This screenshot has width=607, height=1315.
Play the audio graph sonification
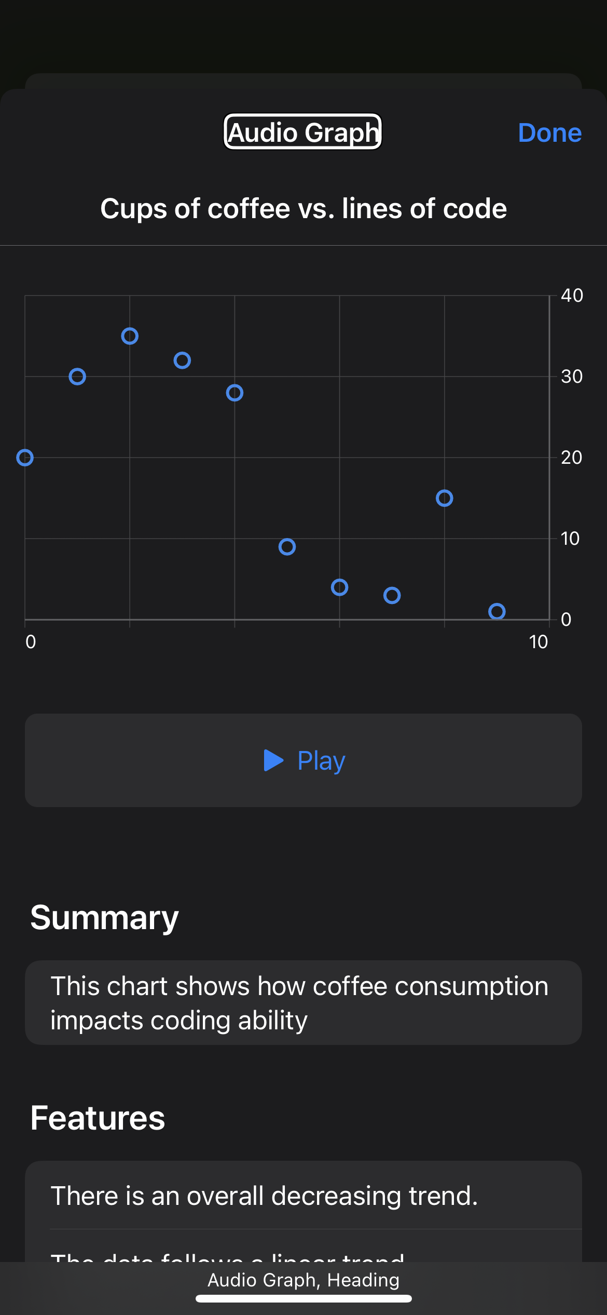tap(303, 760)
